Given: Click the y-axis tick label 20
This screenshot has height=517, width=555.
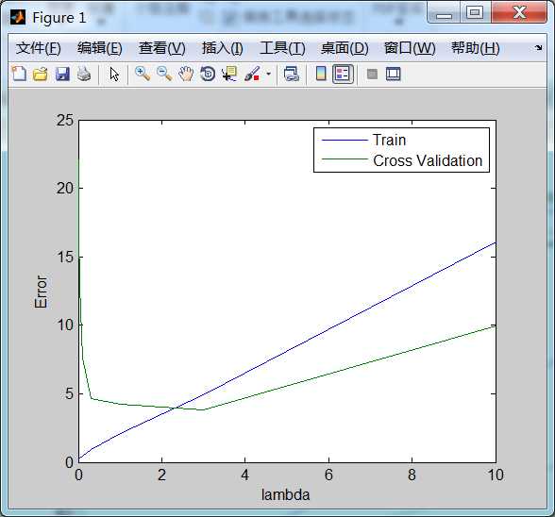Looking at the screenshot, I should (65, 189).
